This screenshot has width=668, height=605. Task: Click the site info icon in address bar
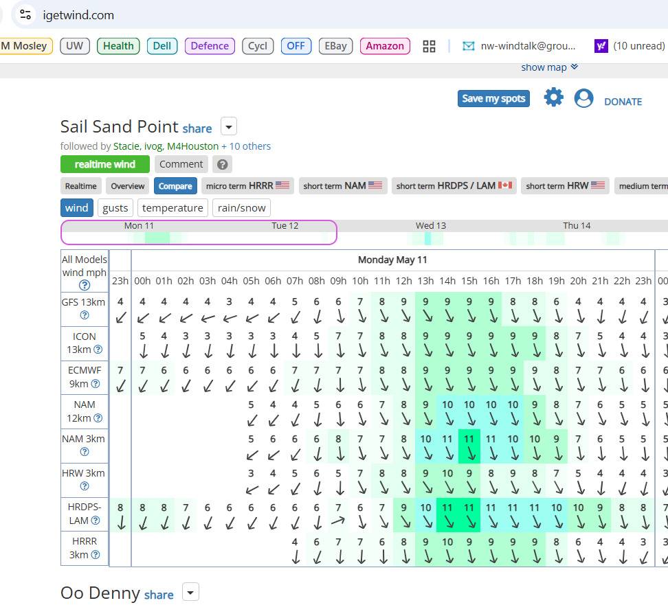pyautogui.click(x=25, y=15)
